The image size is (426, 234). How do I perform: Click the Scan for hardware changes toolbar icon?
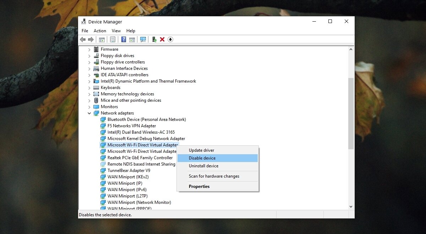point(143,39)
